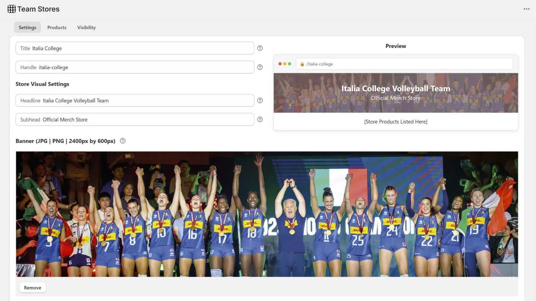
Task: Edit the Title field Italia College
Action: pos(135,48)
